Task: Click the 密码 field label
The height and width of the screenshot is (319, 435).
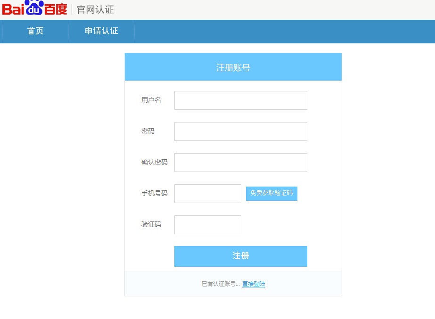Action: click(x=148, y=131)
